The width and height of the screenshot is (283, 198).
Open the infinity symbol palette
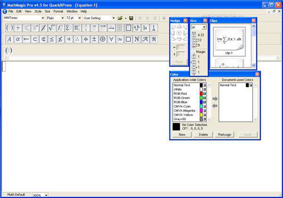[120, 39]
